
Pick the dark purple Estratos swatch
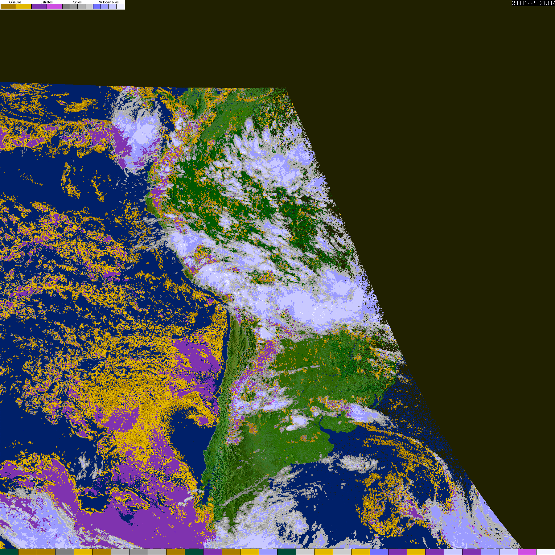[39, 6]
